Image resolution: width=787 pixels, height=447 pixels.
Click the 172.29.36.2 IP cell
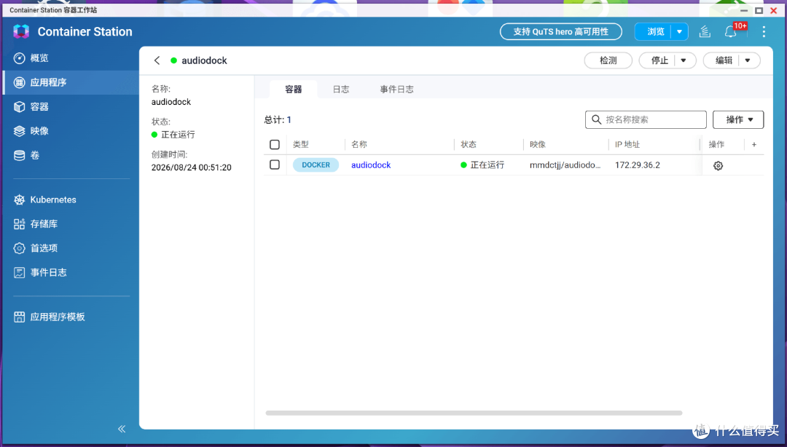pyautogui.click(x=638, y=165)
